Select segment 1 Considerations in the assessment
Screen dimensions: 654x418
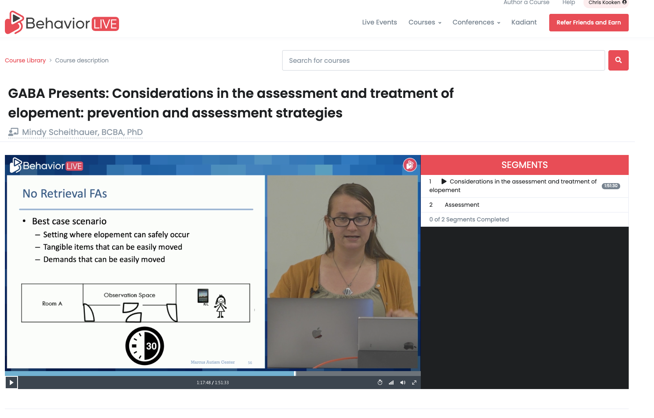click(524, 186)
